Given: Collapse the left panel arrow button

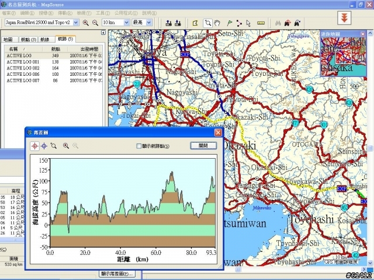Looking at the screenshot, I should [103, 33].
